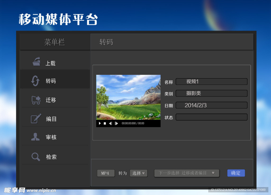Click the transcode circular arrows icon
This screenshot has width=271, height=195.
tap(35, 81)
